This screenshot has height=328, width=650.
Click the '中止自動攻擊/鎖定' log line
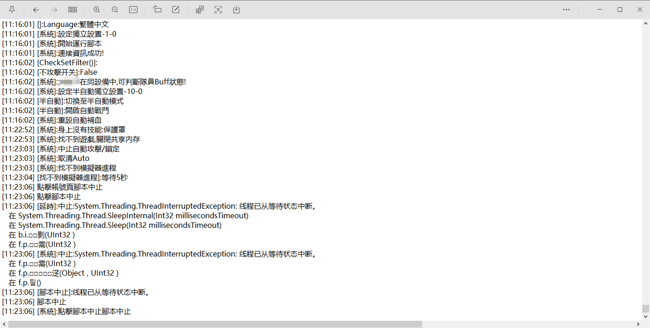pyautogui.click(x=61, y=149)
